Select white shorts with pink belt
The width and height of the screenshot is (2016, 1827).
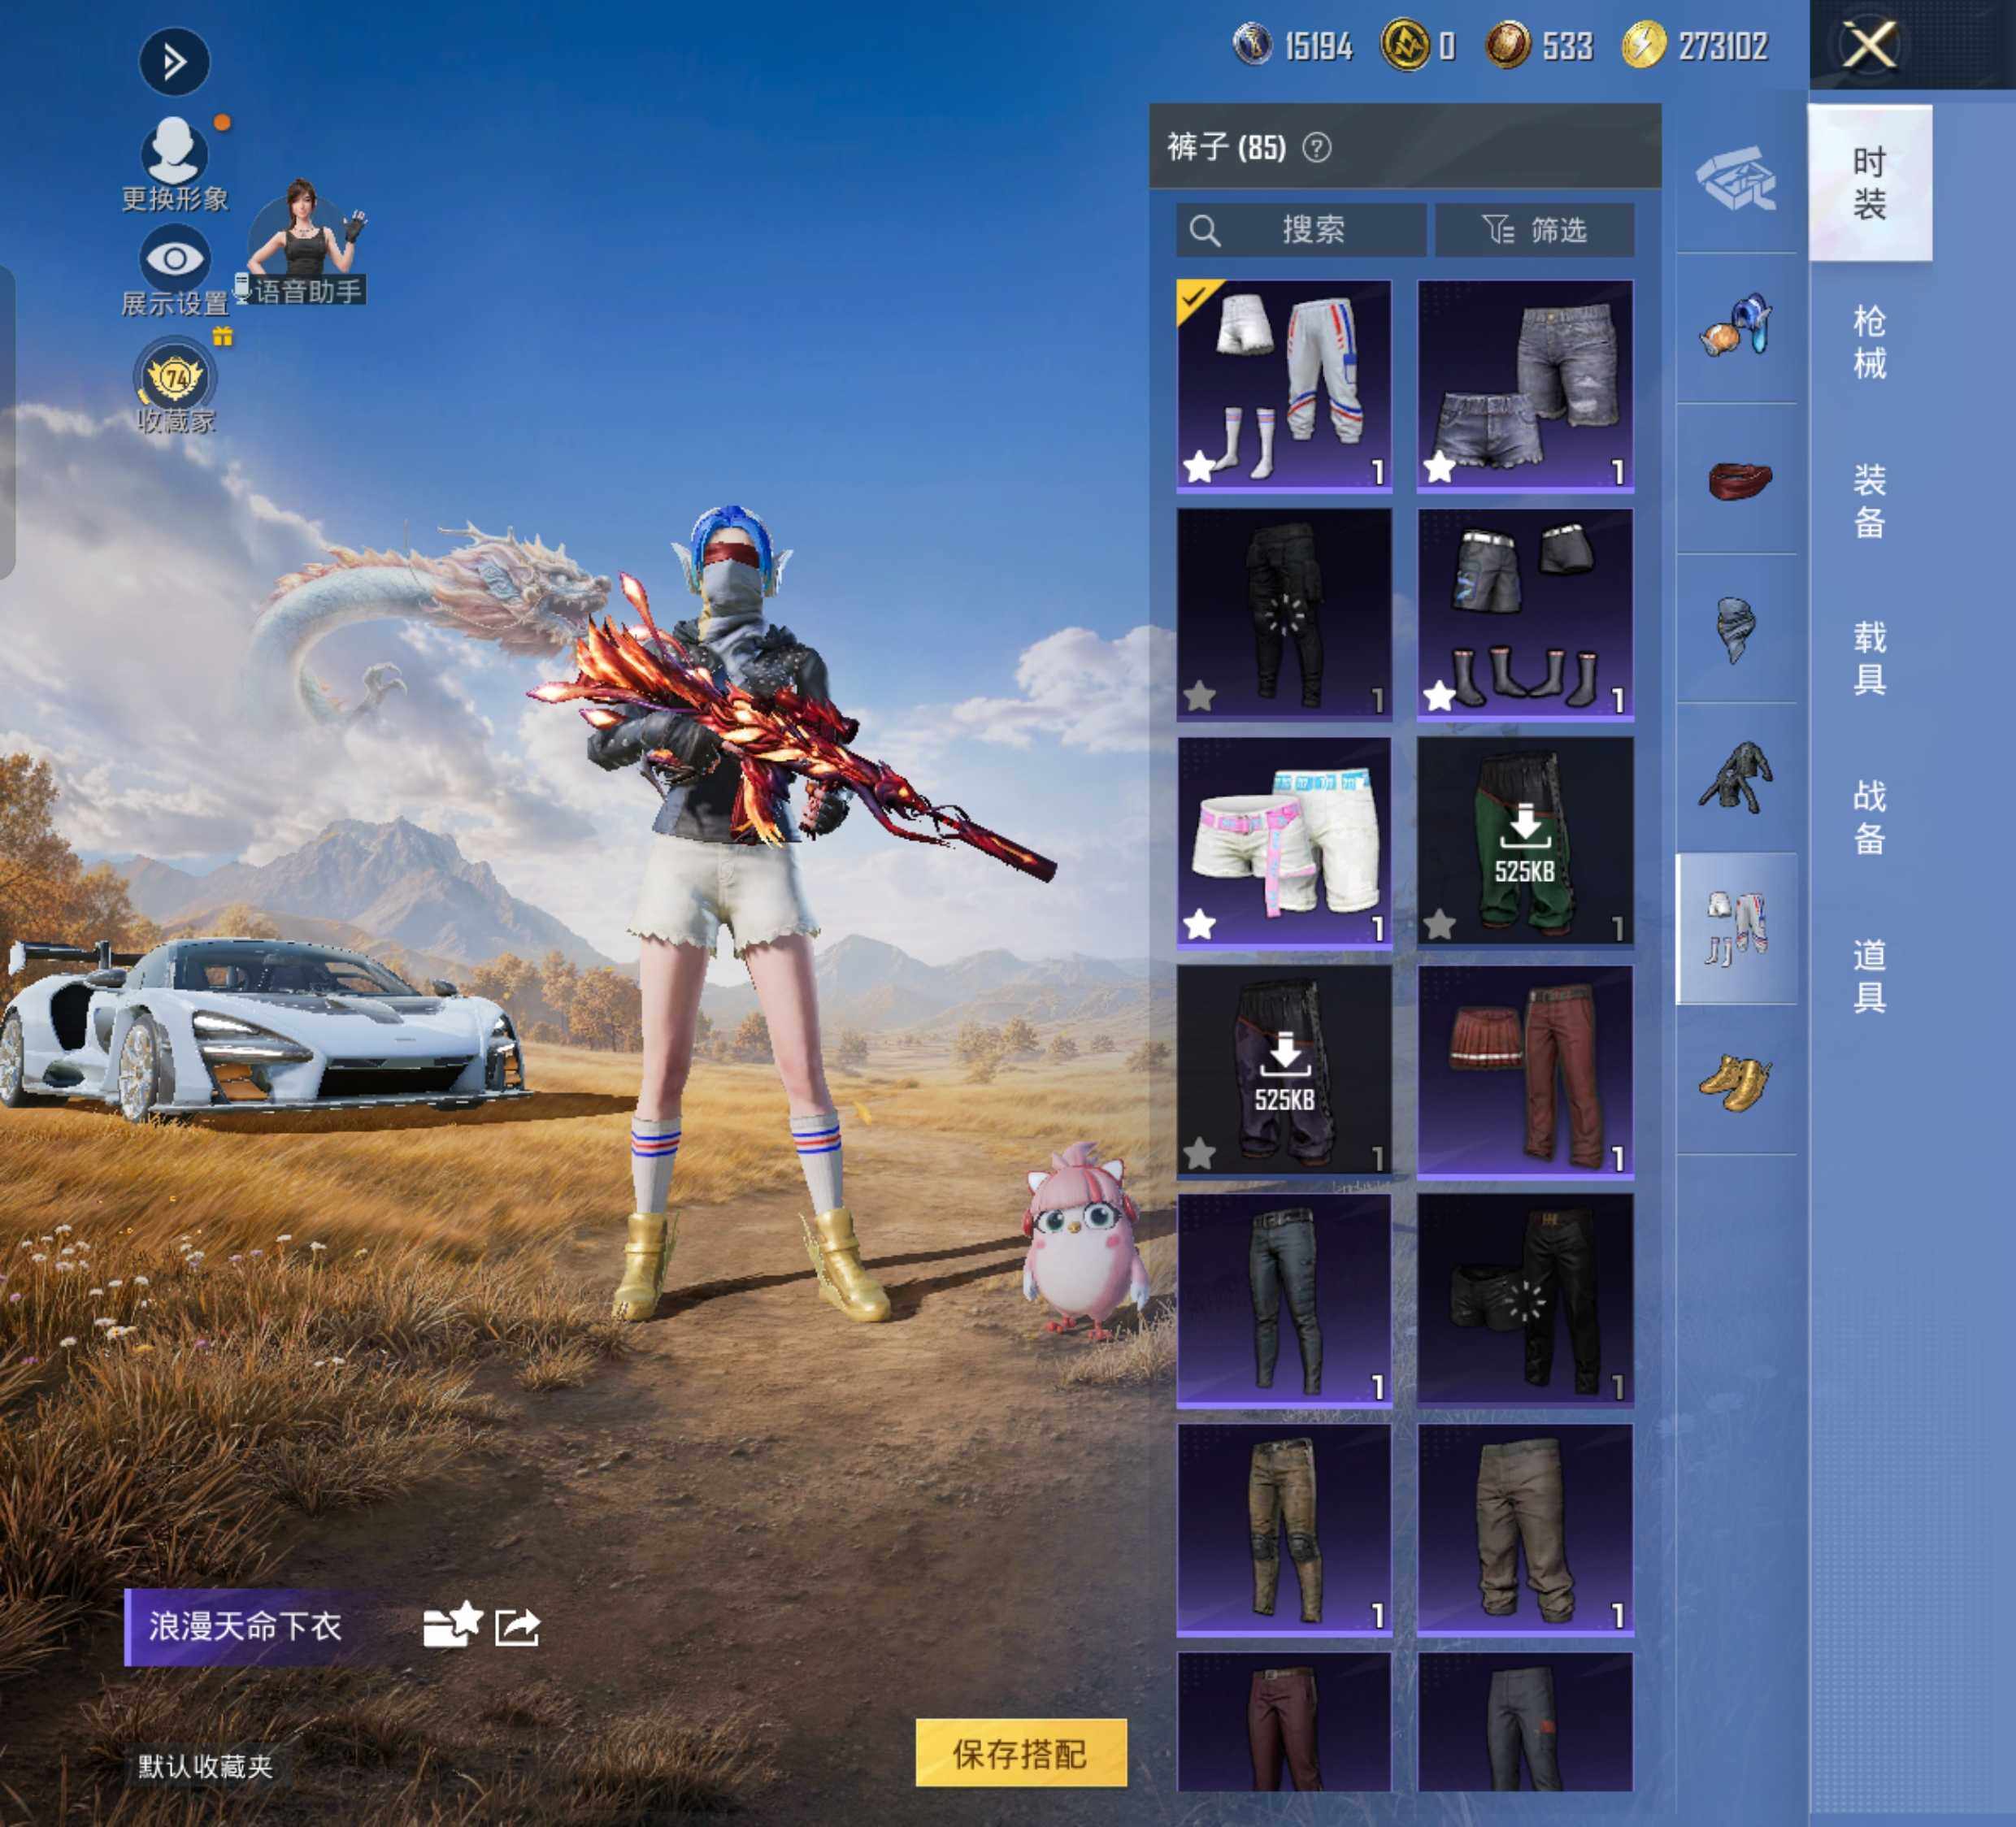pyautogui.click(x=1284, y=841)
